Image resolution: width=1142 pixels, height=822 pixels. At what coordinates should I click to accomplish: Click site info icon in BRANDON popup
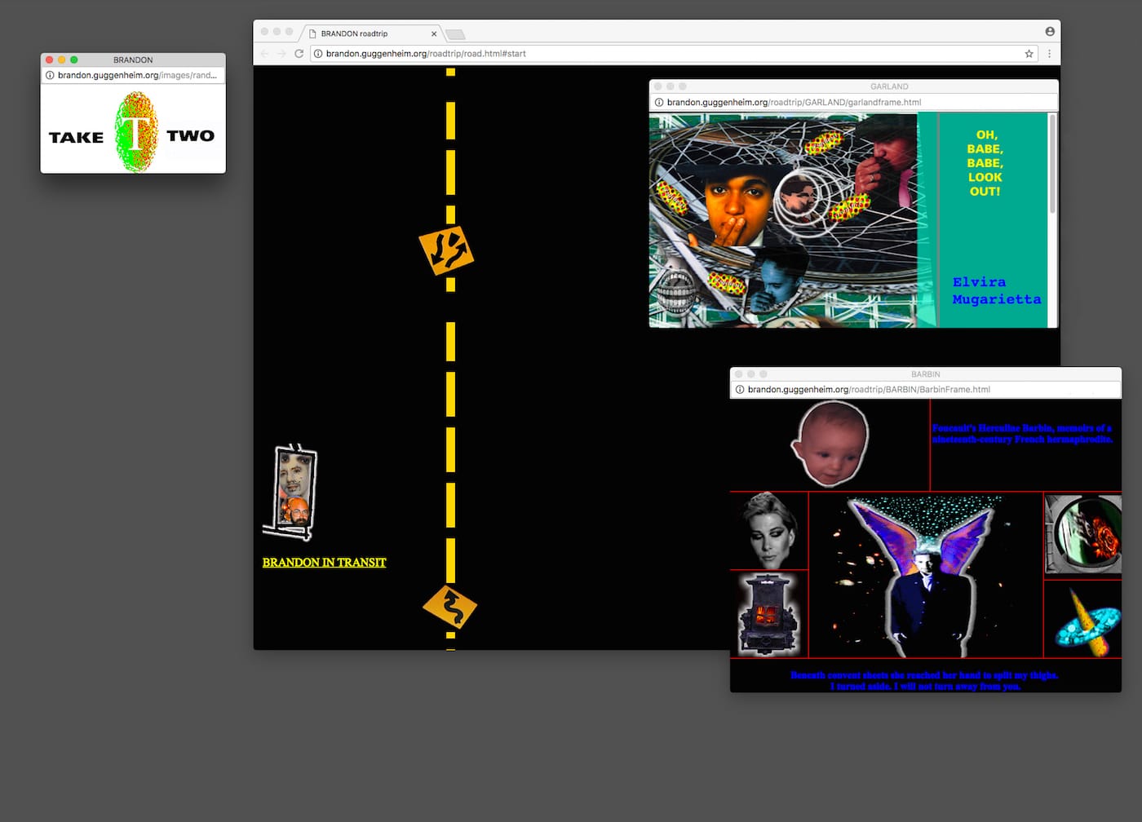click(50, 75)
